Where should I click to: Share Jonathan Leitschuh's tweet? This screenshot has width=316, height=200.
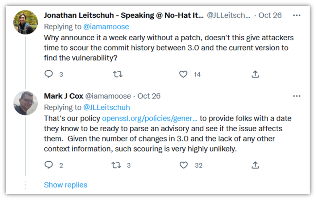pos(255,74)
